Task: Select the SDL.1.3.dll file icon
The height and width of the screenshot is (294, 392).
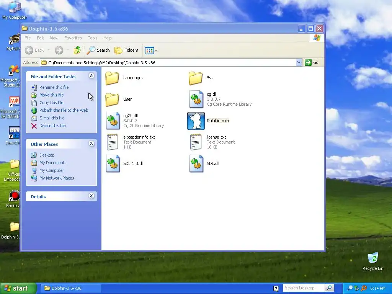Action: (113, 163)
